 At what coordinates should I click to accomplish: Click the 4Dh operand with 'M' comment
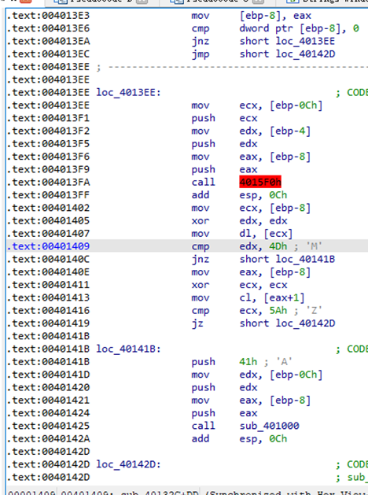278,246
